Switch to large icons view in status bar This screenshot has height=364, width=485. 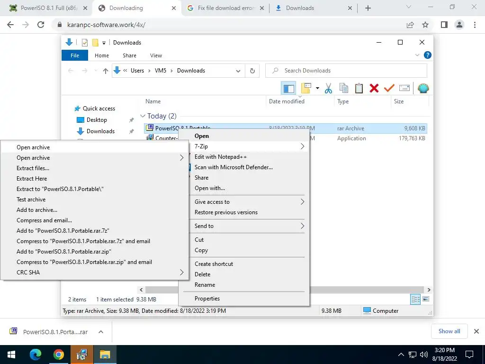[426, 299]
